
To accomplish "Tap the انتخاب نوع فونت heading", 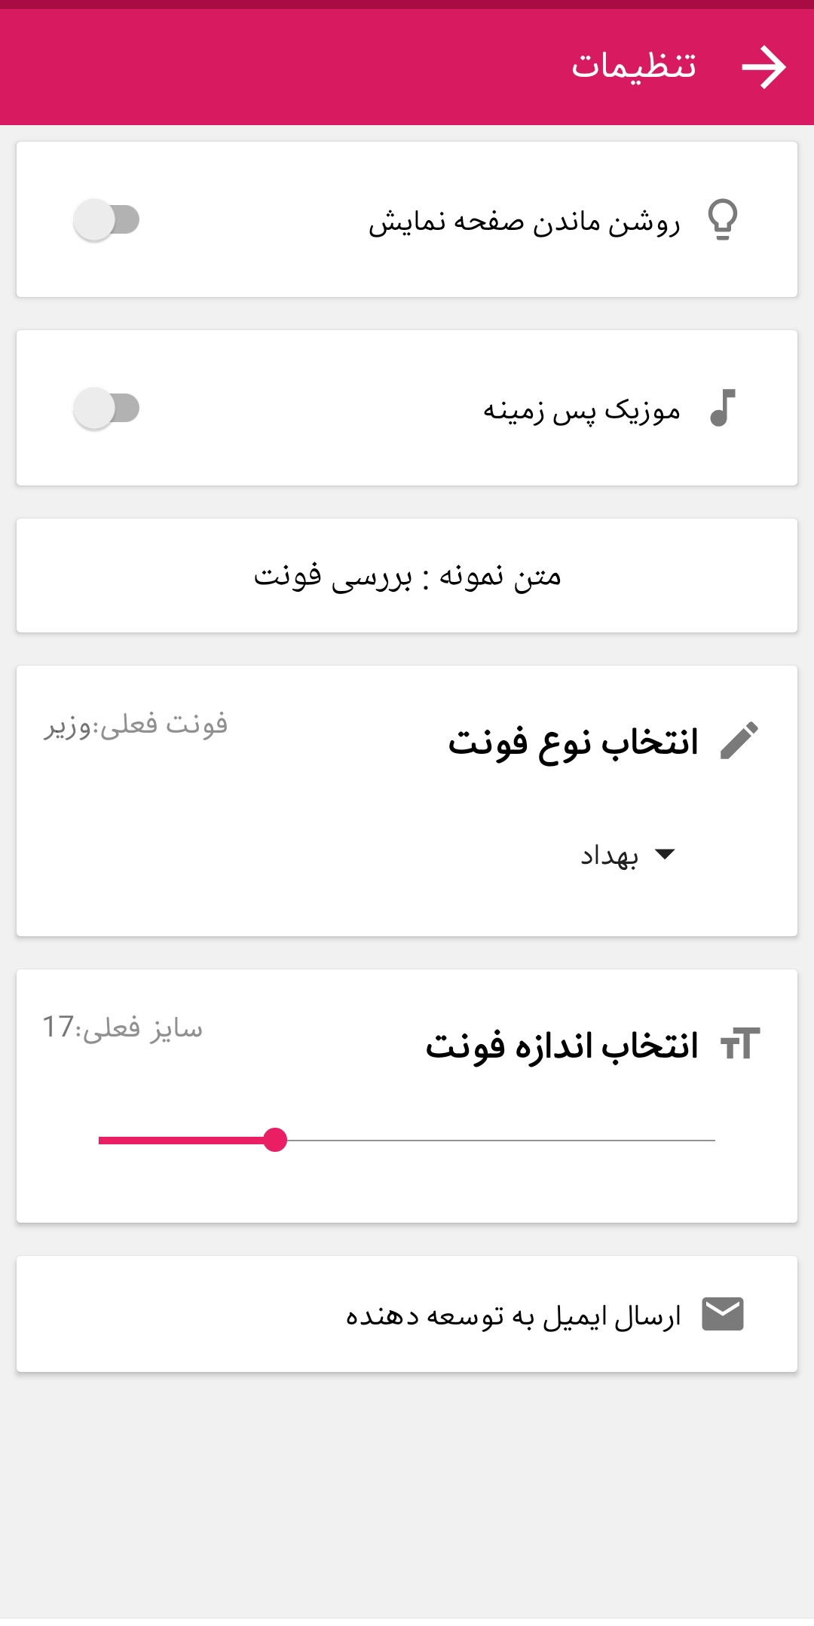I will pyautogui.click(x=573, y=743).
